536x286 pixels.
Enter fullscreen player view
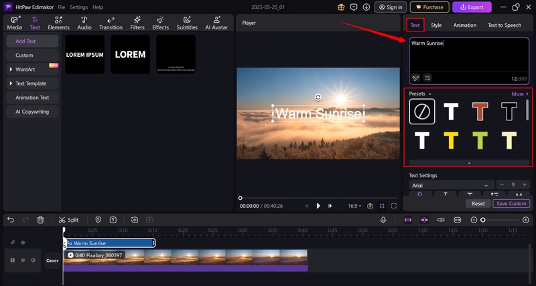click(x=394, y=206)
